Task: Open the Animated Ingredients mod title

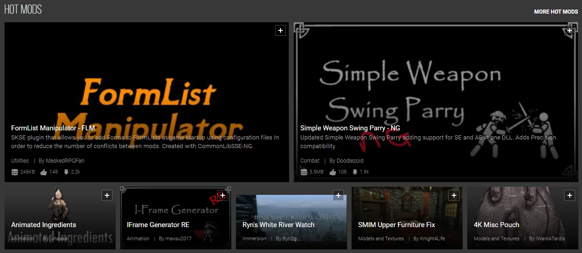Action: (x=44, y=225)
